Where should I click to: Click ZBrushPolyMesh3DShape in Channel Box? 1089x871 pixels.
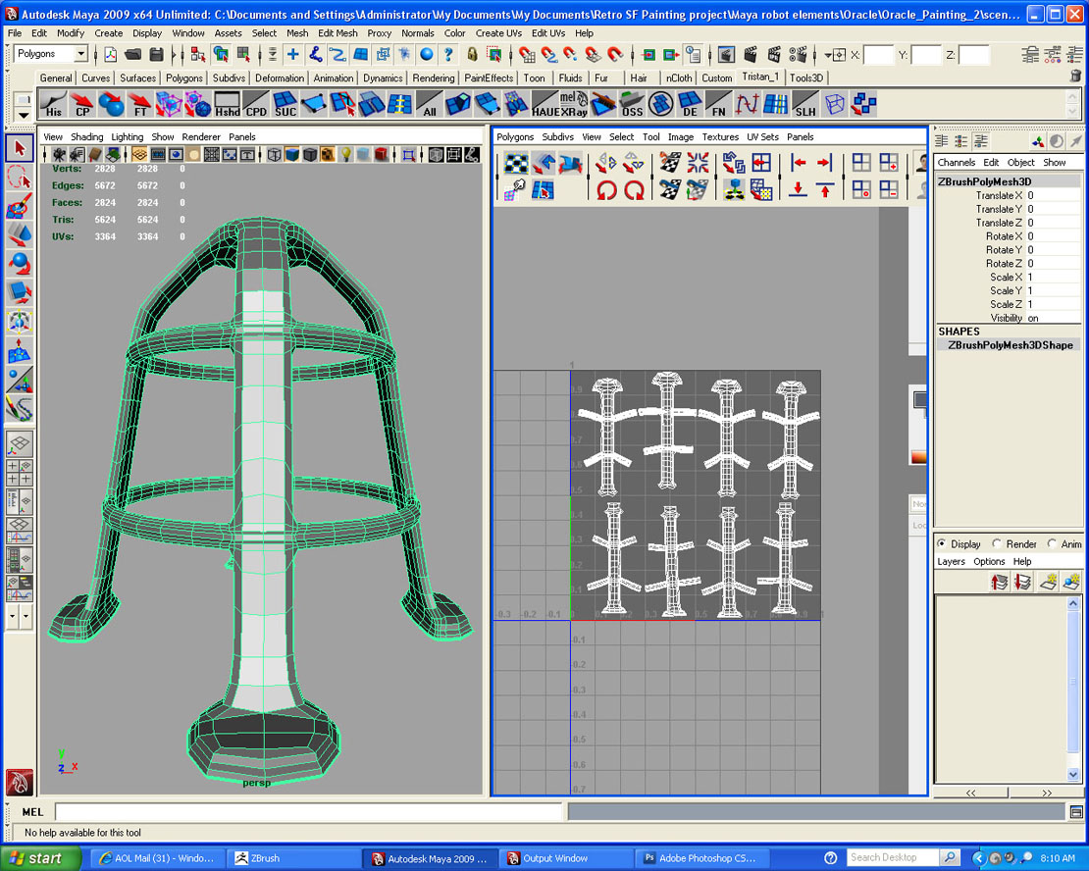pos(1010,345)
